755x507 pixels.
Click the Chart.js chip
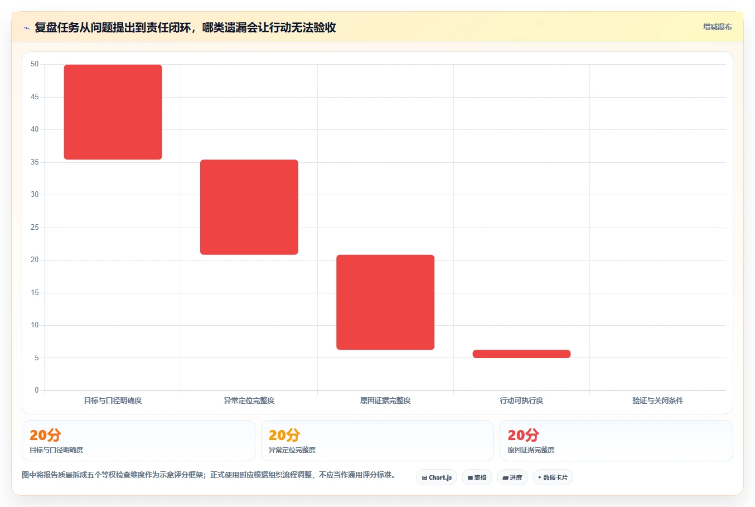click(437, 477)
